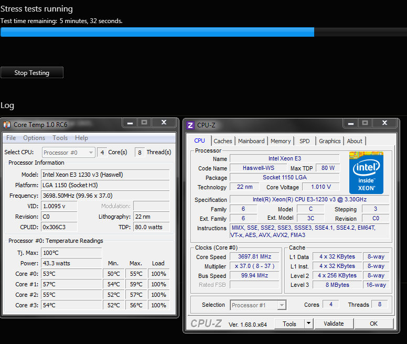Image resolution: width=407 pixels, height=344 pixels.
Task: Click the Level 2 cache 4 x 256 KBytes value
Action: 337,275
